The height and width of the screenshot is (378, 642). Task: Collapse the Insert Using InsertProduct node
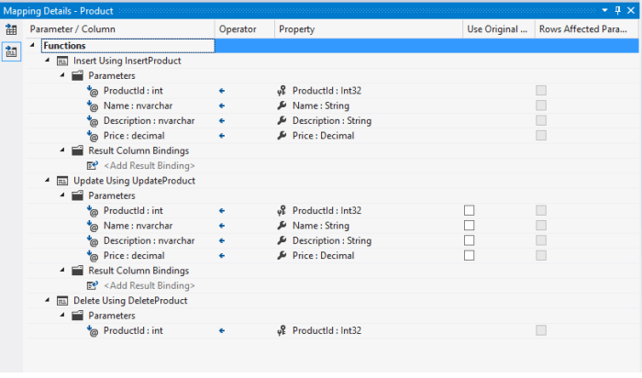point(48,61)
